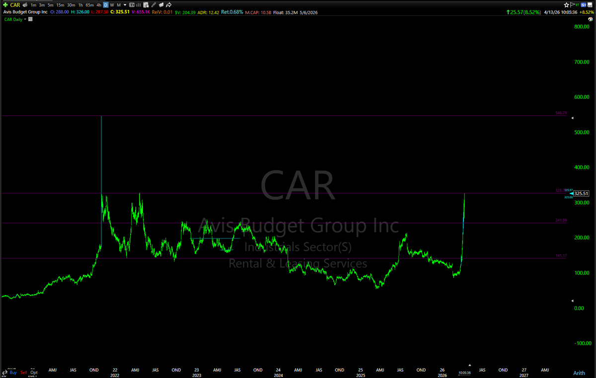596x378 pixels.
Task: Click the ADR: 12.42 value
Action: [x=209, y=12]
